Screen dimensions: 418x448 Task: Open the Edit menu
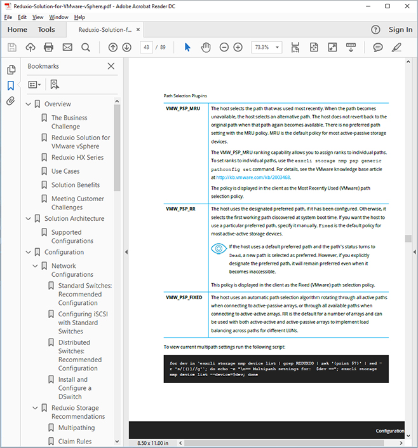click(x=22, y=17)
